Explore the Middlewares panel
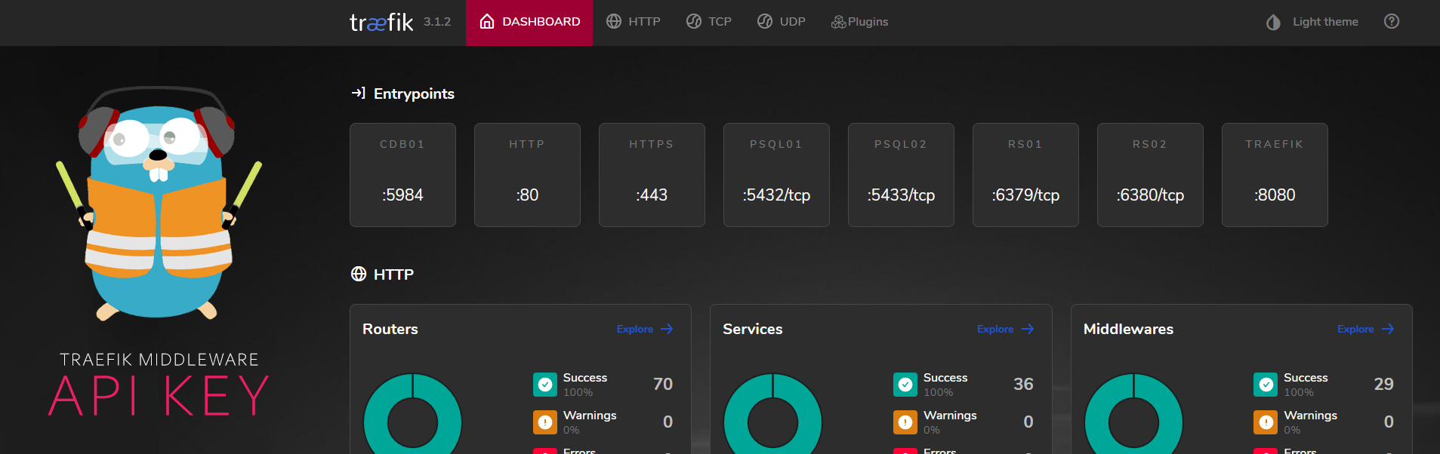The image size is (1440, 454). tap(1365, 329)
